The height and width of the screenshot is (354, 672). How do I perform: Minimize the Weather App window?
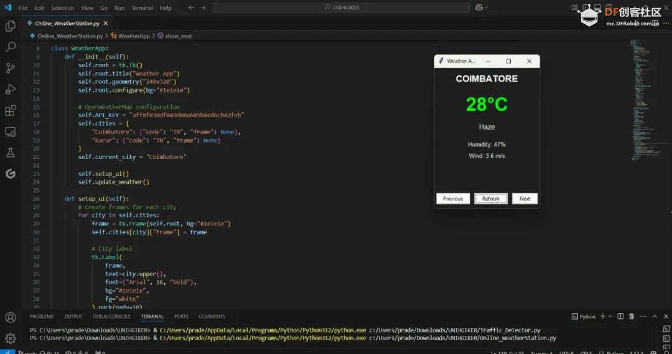point(488,61)
